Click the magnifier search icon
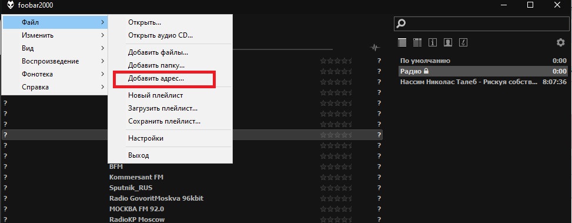Viewport: 572px width, 223px height. (x=401, y=24)
